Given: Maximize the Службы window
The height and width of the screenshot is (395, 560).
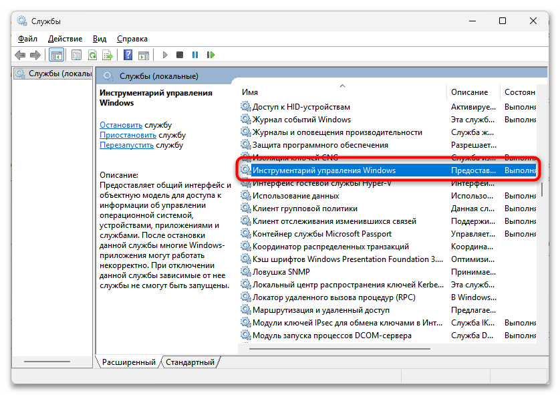Looking at the screenshot, I should tap(503, 21).
